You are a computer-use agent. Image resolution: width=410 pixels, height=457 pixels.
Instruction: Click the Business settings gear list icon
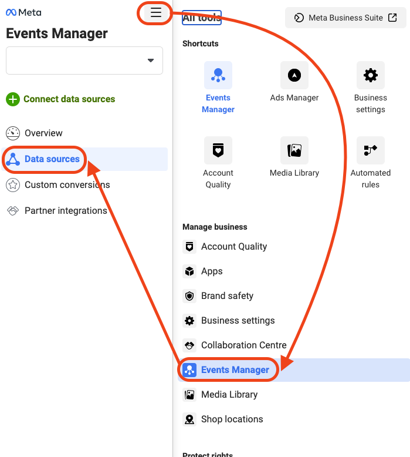(x=189, y=321)
